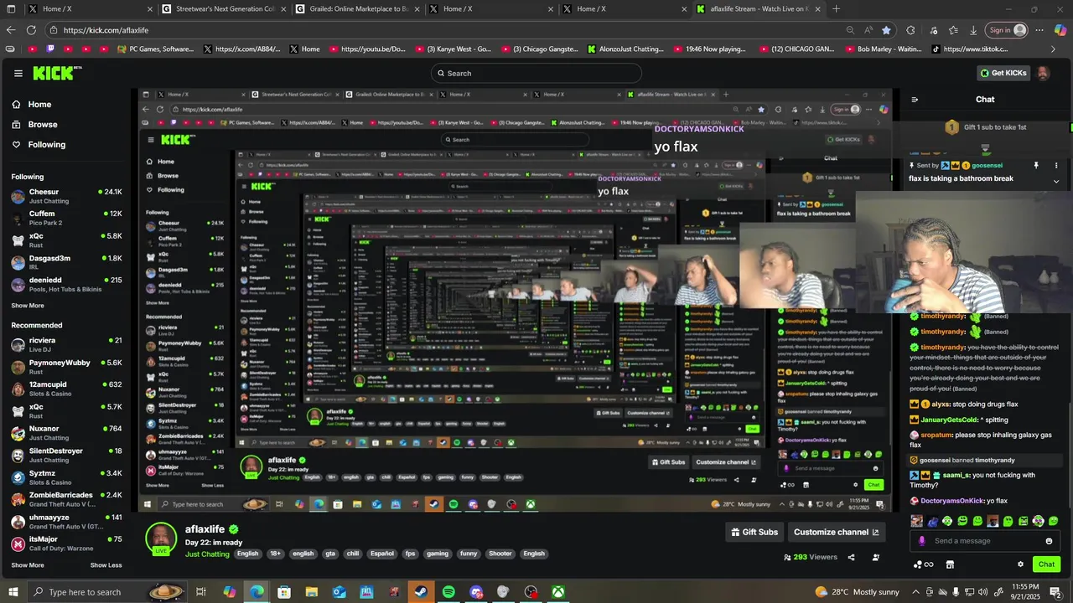Click the browser refresh button
Image resolution: width=1073 pixels, height=603 pixels.
click(x=31, y=30)
